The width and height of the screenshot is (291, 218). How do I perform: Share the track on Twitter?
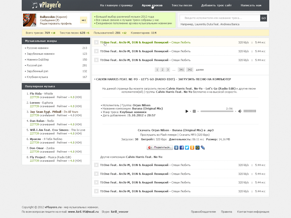187,148
